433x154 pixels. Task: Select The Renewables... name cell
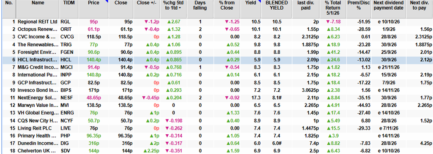tap(38, 45)
